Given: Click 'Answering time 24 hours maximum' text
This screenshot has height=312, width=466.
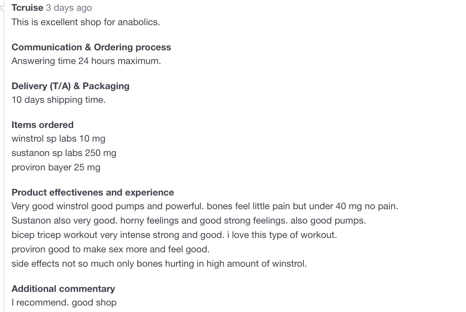Looking at the screenshot, I should click(x=86, y=61).
